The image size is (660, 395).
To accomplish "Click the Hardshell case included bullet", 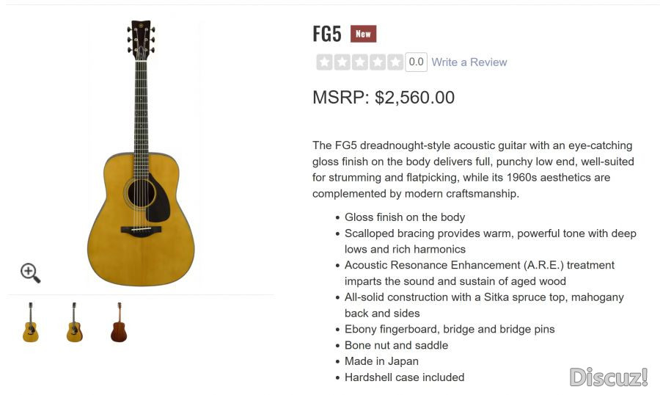I will coord(404,377).
